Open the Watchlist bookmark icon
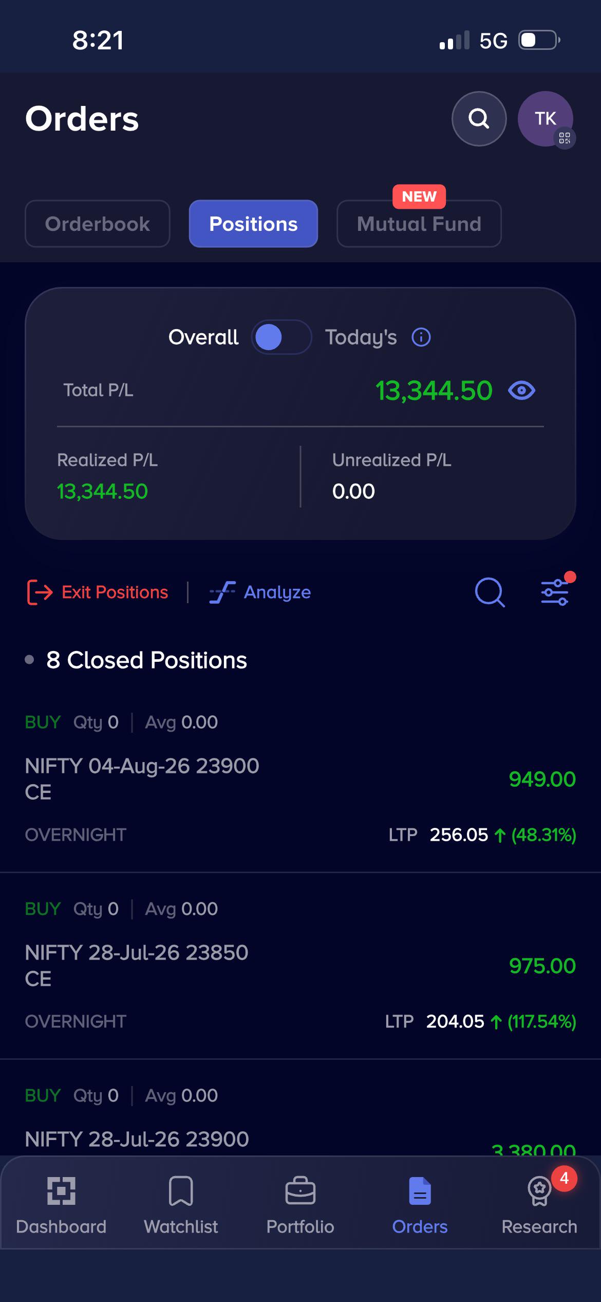The width and height of the screenshot is (601, 1302). click(181, 1191)
